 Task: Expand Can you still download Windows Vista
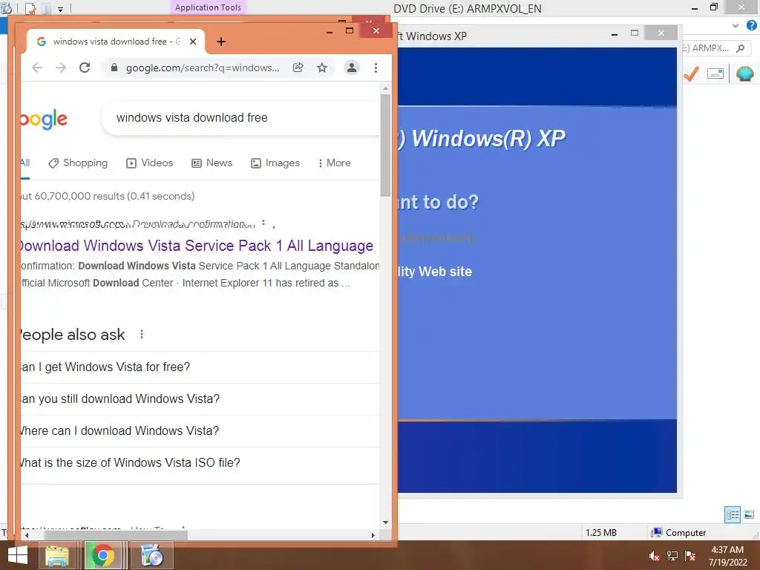point(200,399)
